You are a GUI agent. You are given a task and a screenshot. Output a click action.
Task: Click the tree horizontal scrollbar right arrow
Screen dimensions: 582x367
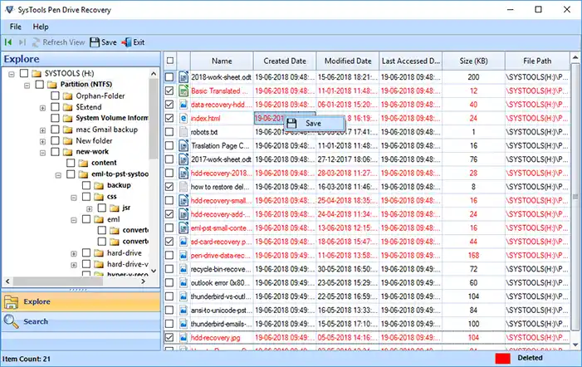pyautogui.click(x=144, y=281)
